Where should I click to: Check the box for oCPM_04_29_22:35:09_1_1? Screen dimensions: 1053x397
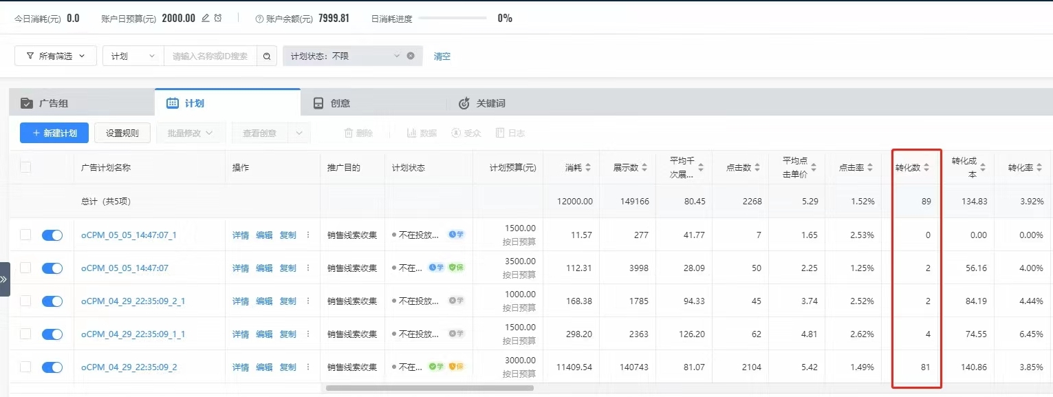pyautogui.click(x=25, y=334)
